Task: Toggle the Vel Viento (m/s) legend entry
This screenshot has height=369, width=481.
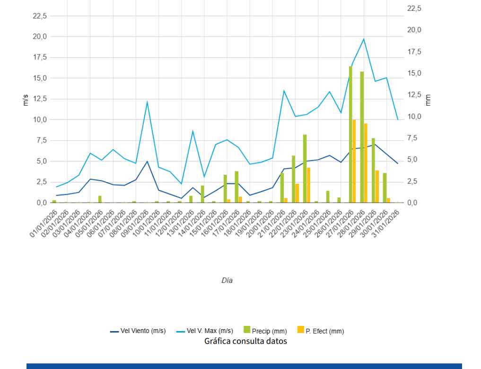Action: (143, 331)
